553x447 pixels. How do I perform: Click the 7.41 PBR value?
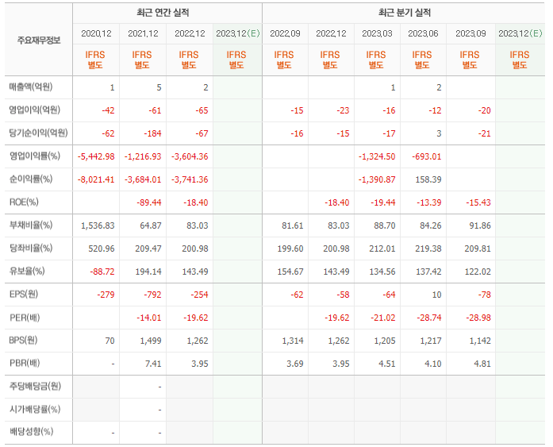pos(153,364)
